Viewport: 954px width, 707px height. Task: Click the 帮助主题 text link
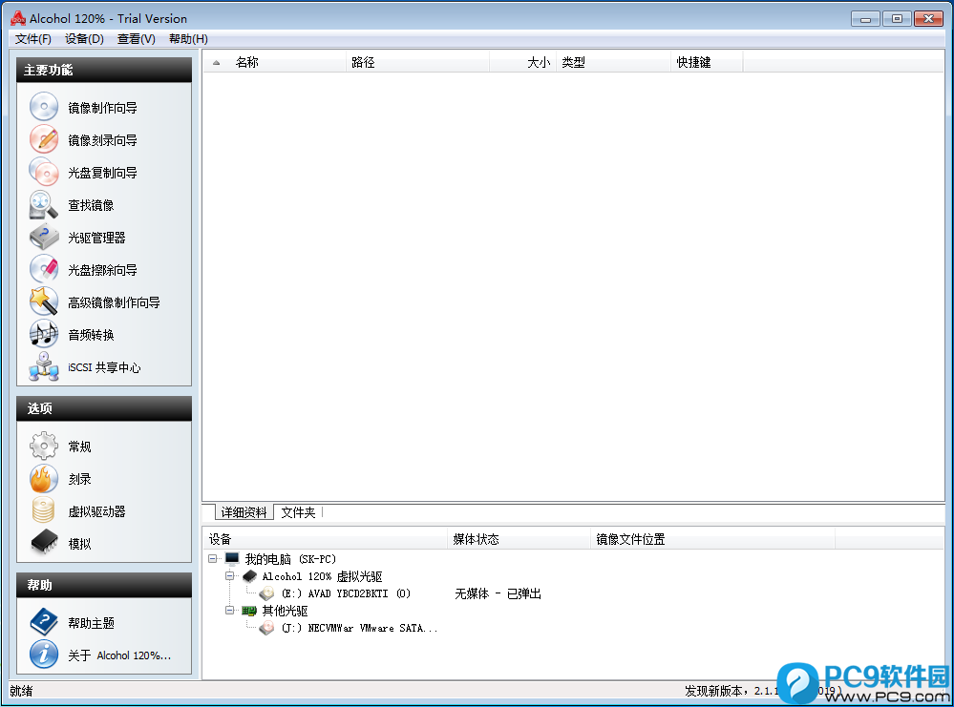[x=91, y=623]
